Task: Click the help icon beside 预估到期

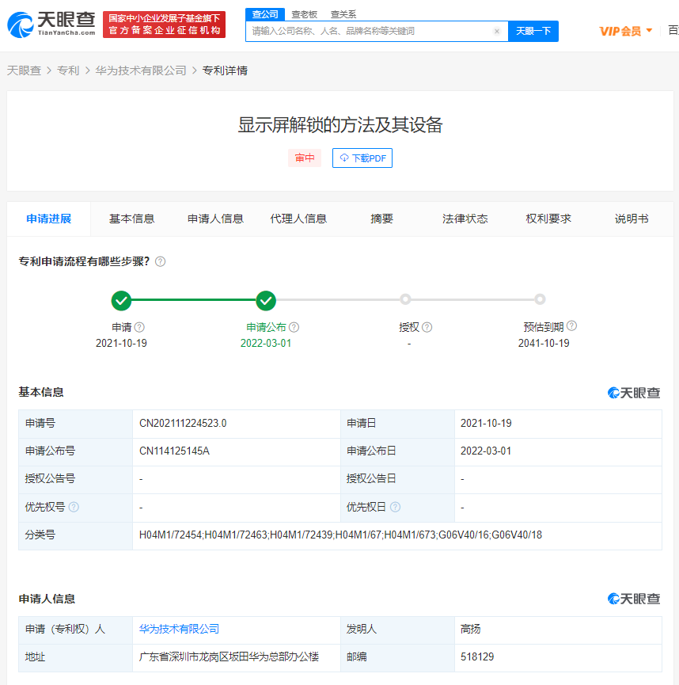Action: pos(571,326)
